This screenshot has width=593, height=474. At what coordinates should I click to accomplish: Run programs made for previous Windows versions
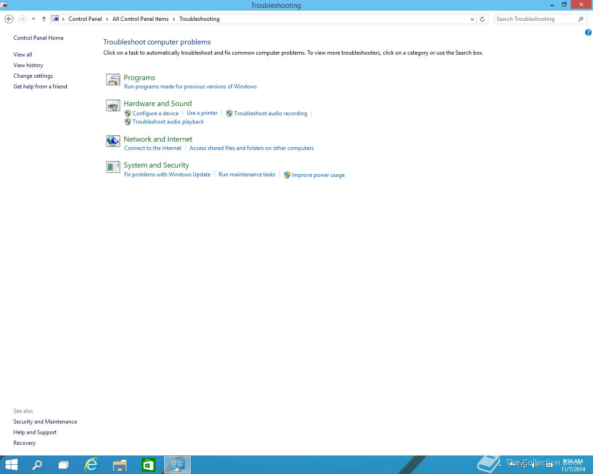click(x=190, y=87)
